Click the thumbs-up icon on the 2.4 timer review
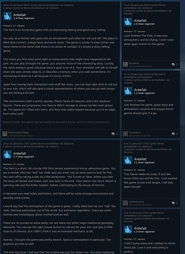This screenshot has width=185, height=254. (x=8, y=16)
